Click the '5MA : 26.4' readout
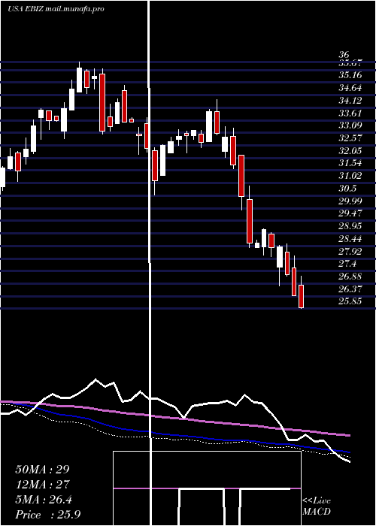Image resolution: width=376 pixels, height=526 pixels. pos(44,500)
